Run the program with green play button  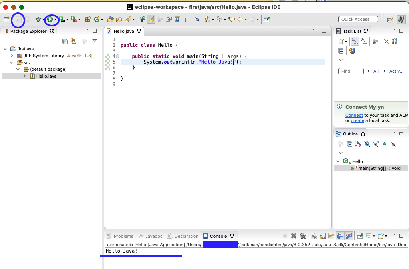click(x=50, y=19)
